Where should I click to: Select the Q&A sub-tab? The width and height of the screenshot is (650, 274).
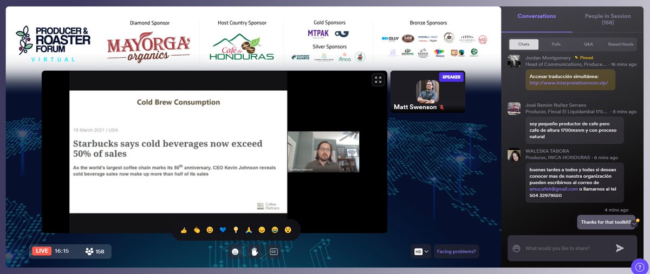click(x=588, y=44)
